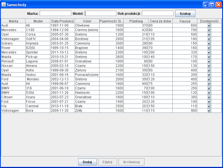Select the Subaru cell in Marka column

click(13, 43)
